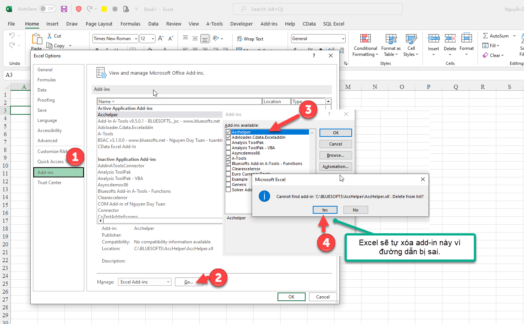This screenshot has height=324, width=524.
Task: Click the gridlines hash icon in title bar
Action: (x=115, y=9)
